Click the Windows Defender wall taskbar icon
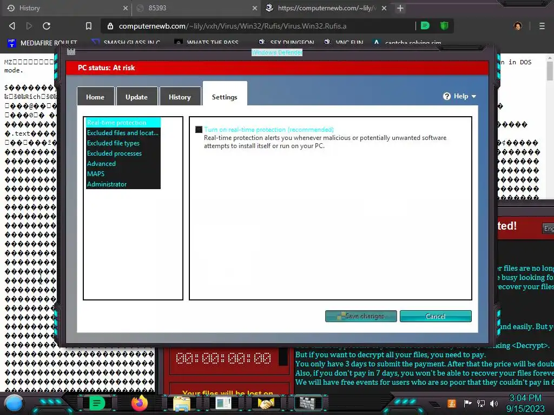The image size is (554, 415). pos(308,403)
